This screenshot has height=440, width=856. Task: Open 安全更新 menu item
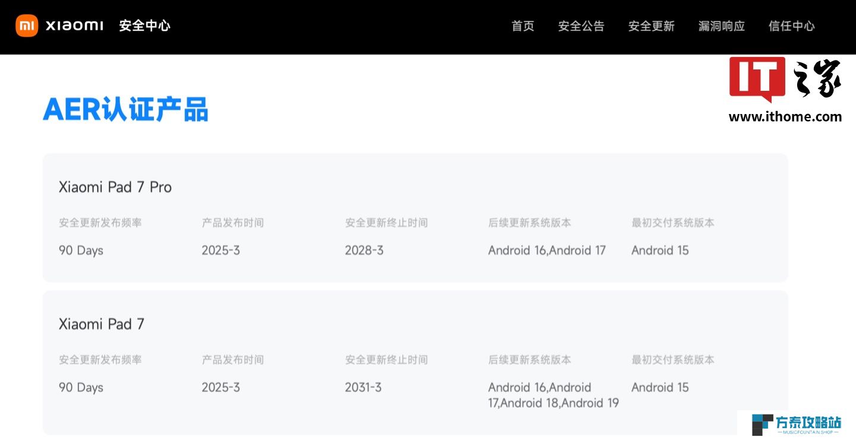click(652, 26)
